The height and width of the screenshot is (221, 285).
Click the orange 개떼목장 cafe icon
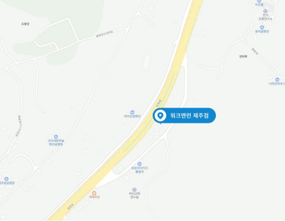coord(94,193)
